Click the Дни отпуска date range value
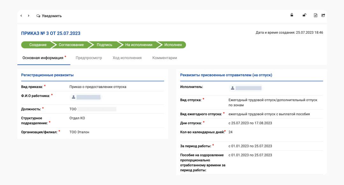This screenshot has height=185, width=344. click(250, 123)
